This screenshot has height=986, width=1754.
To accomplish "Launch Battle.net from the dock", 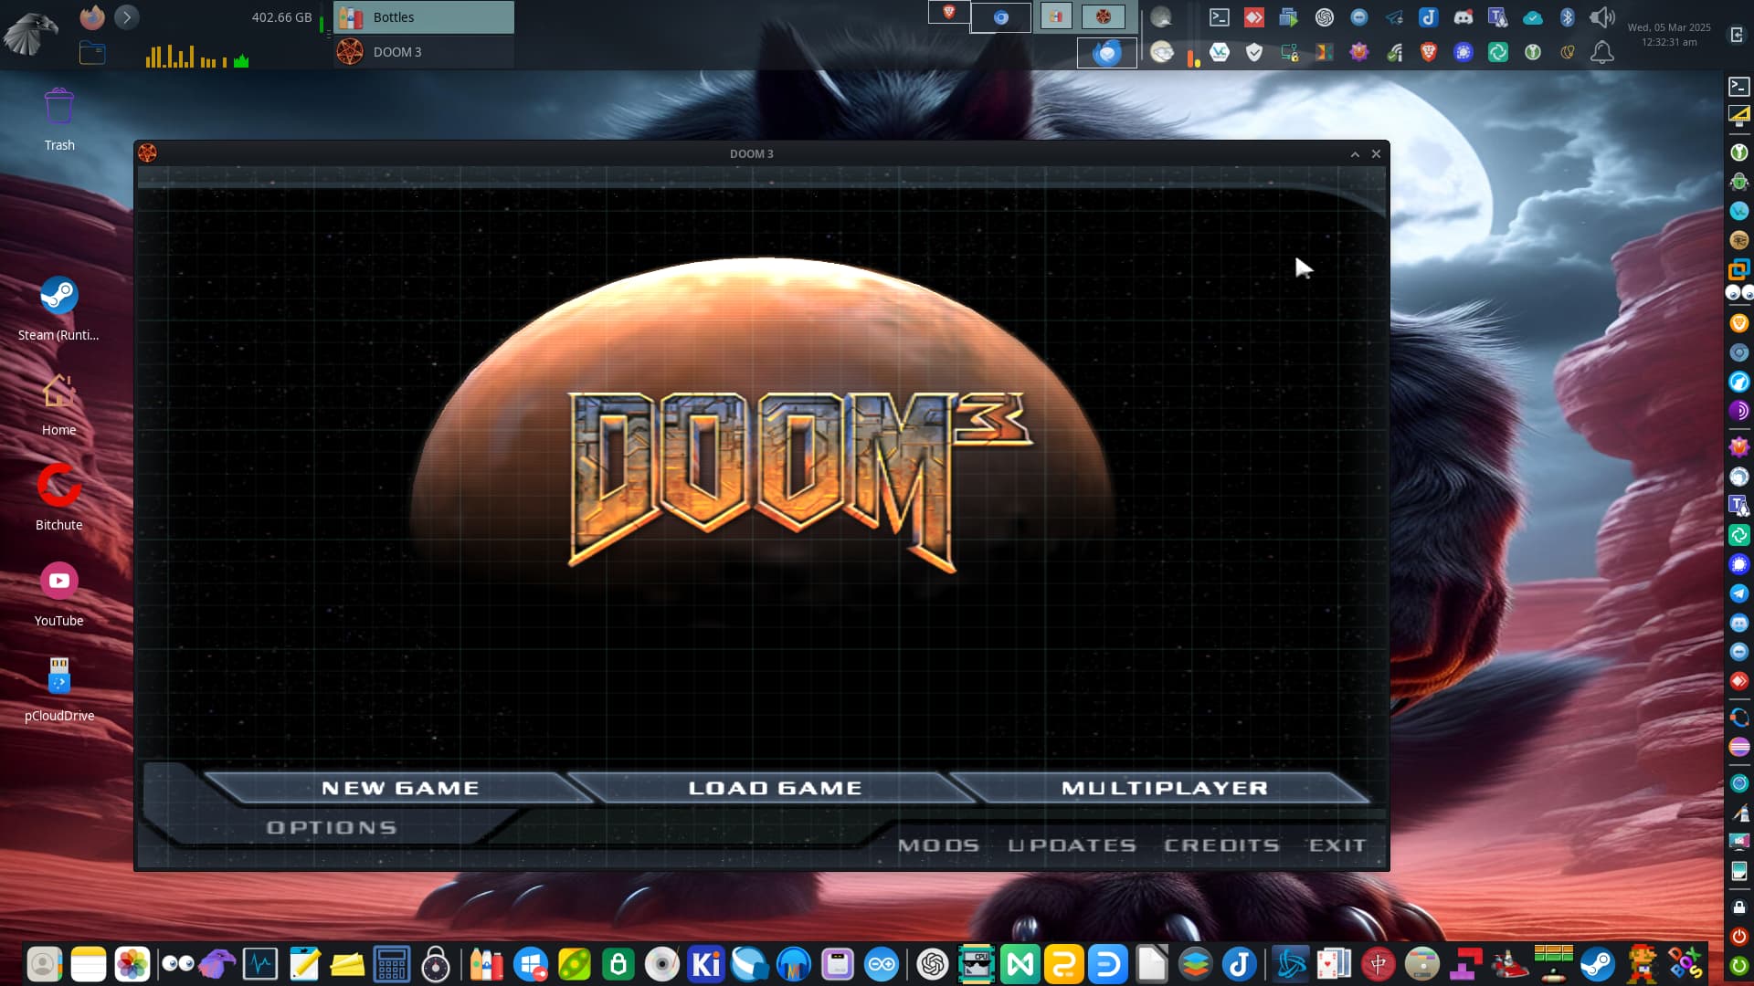I will [1291, 964].
